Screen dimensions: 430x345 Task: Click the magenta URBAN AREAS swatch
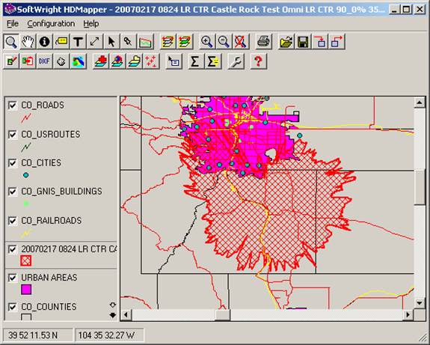(x=26, y=290)
